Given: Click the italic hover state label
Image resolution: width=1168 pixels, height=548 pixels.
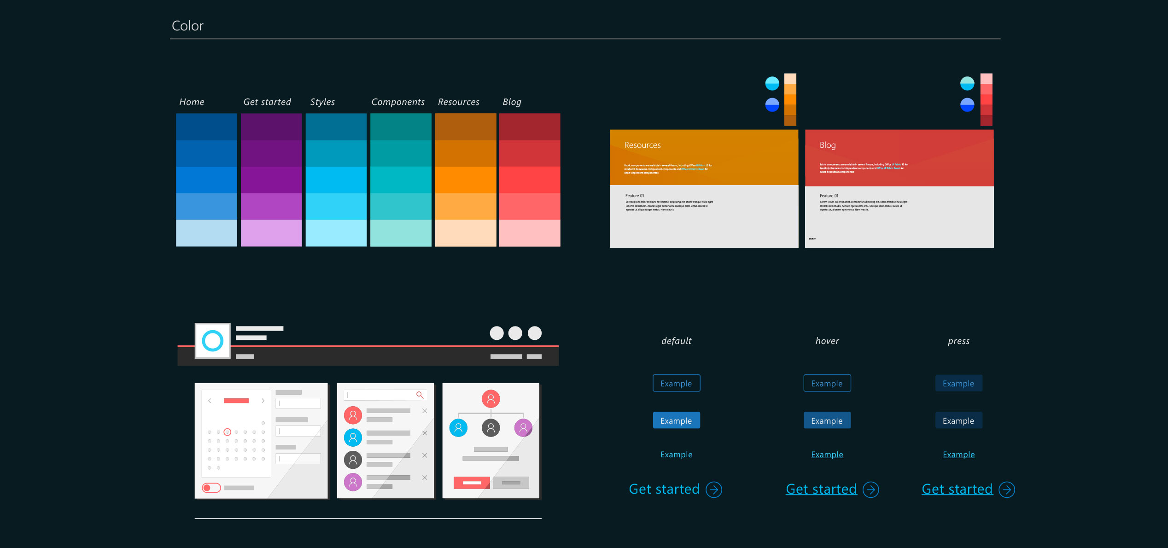Looking at the screenshot, I should pos(827,341).
